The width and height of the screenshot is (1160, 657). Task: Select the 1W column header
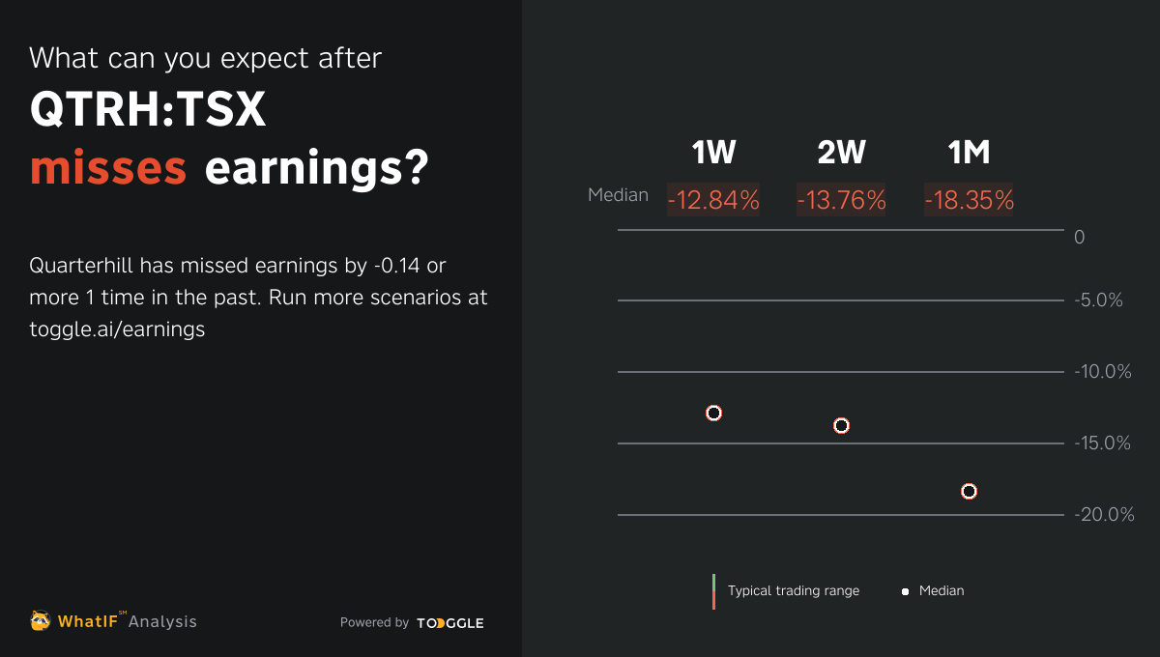click(713, 153)
